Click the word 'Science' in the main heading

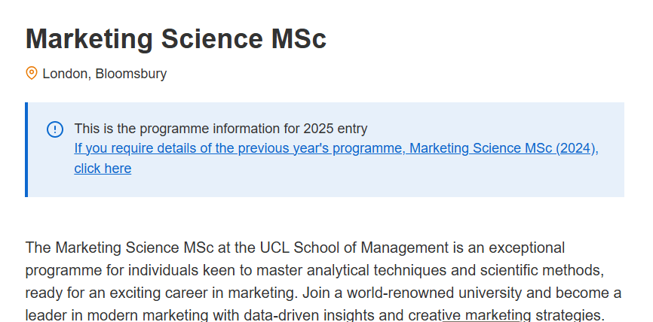tap(212, 38)
